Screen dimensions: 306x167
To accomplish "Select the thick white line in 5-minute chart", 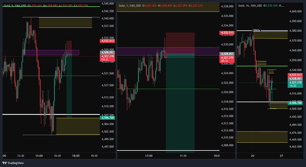I will [x=51, y=114].
